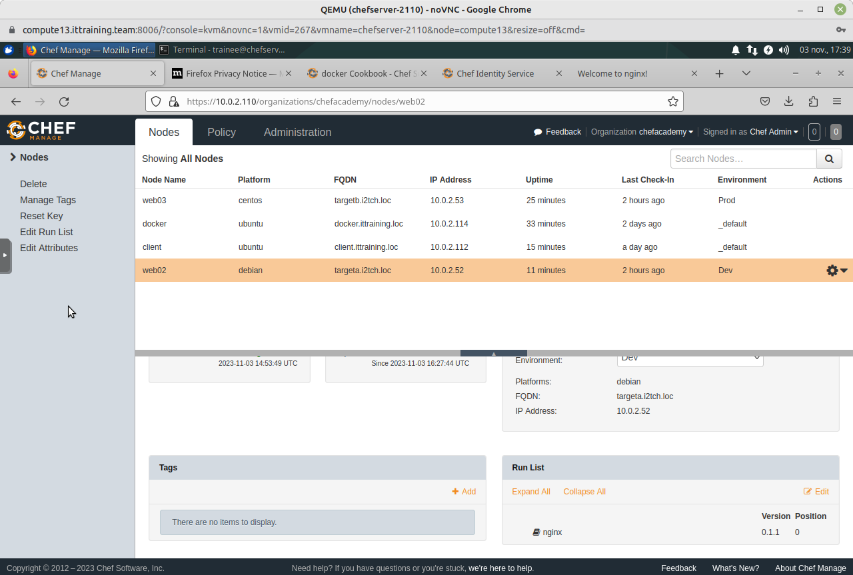
Task: Click the 'we're here to help' link
Action: click(x=500, y=568)
